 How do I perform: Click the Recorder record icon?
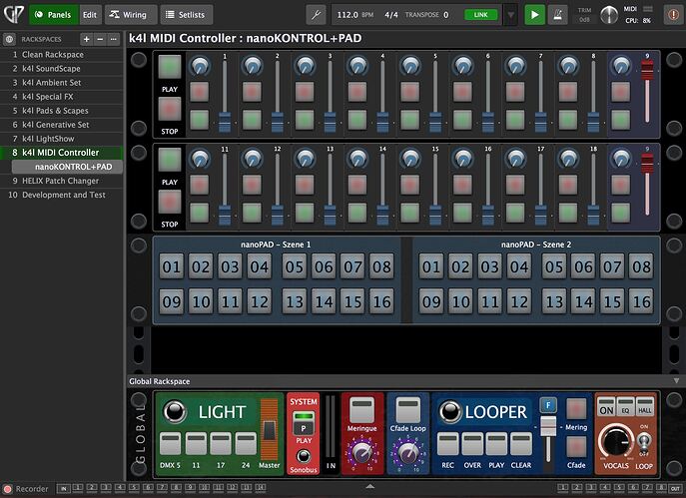[7, 489]
